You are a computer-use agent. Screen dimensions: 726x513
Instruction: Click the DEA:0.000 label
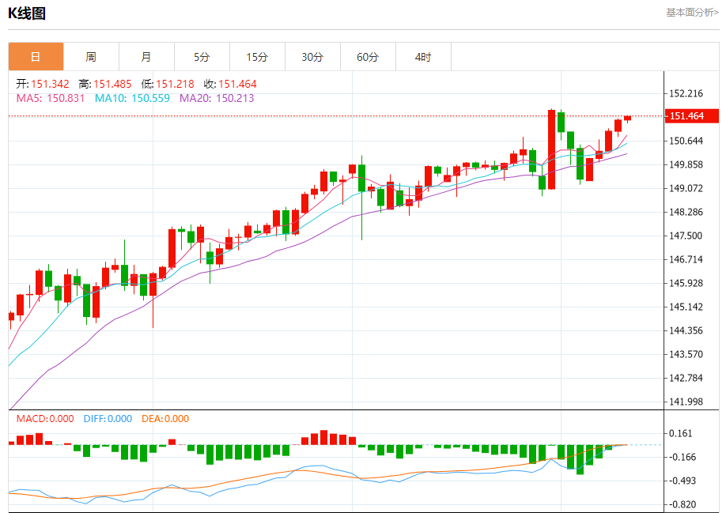pyautogui.click(x=165, y=419)
